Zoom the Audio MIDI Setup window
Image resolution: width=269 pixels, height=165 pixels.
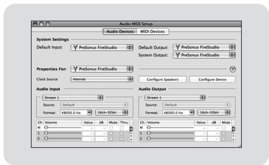(48, 24)
